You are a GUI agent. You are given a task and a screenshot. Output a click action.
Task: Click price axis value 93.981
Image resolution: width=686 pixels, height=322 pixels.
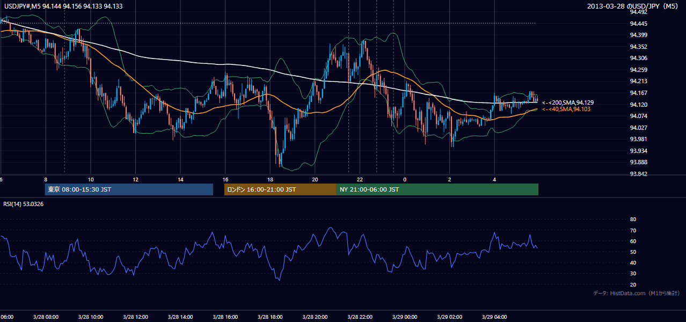(x=638, y=139)
